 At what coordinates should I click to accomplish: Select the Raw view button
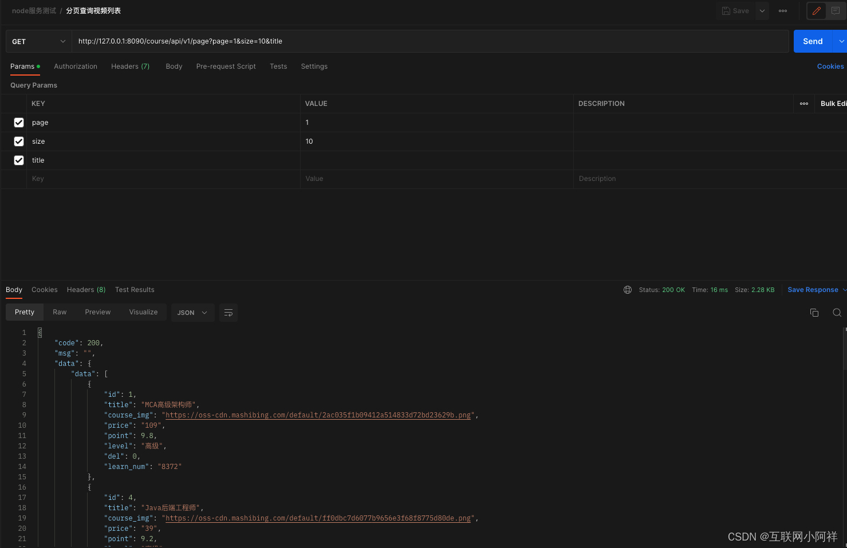[60, 312]
